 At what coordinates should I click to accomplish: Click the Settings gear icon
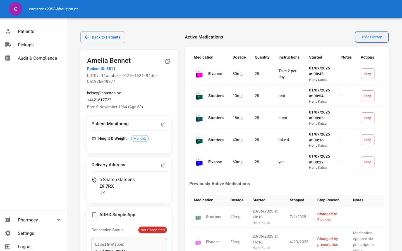(8, 233)
